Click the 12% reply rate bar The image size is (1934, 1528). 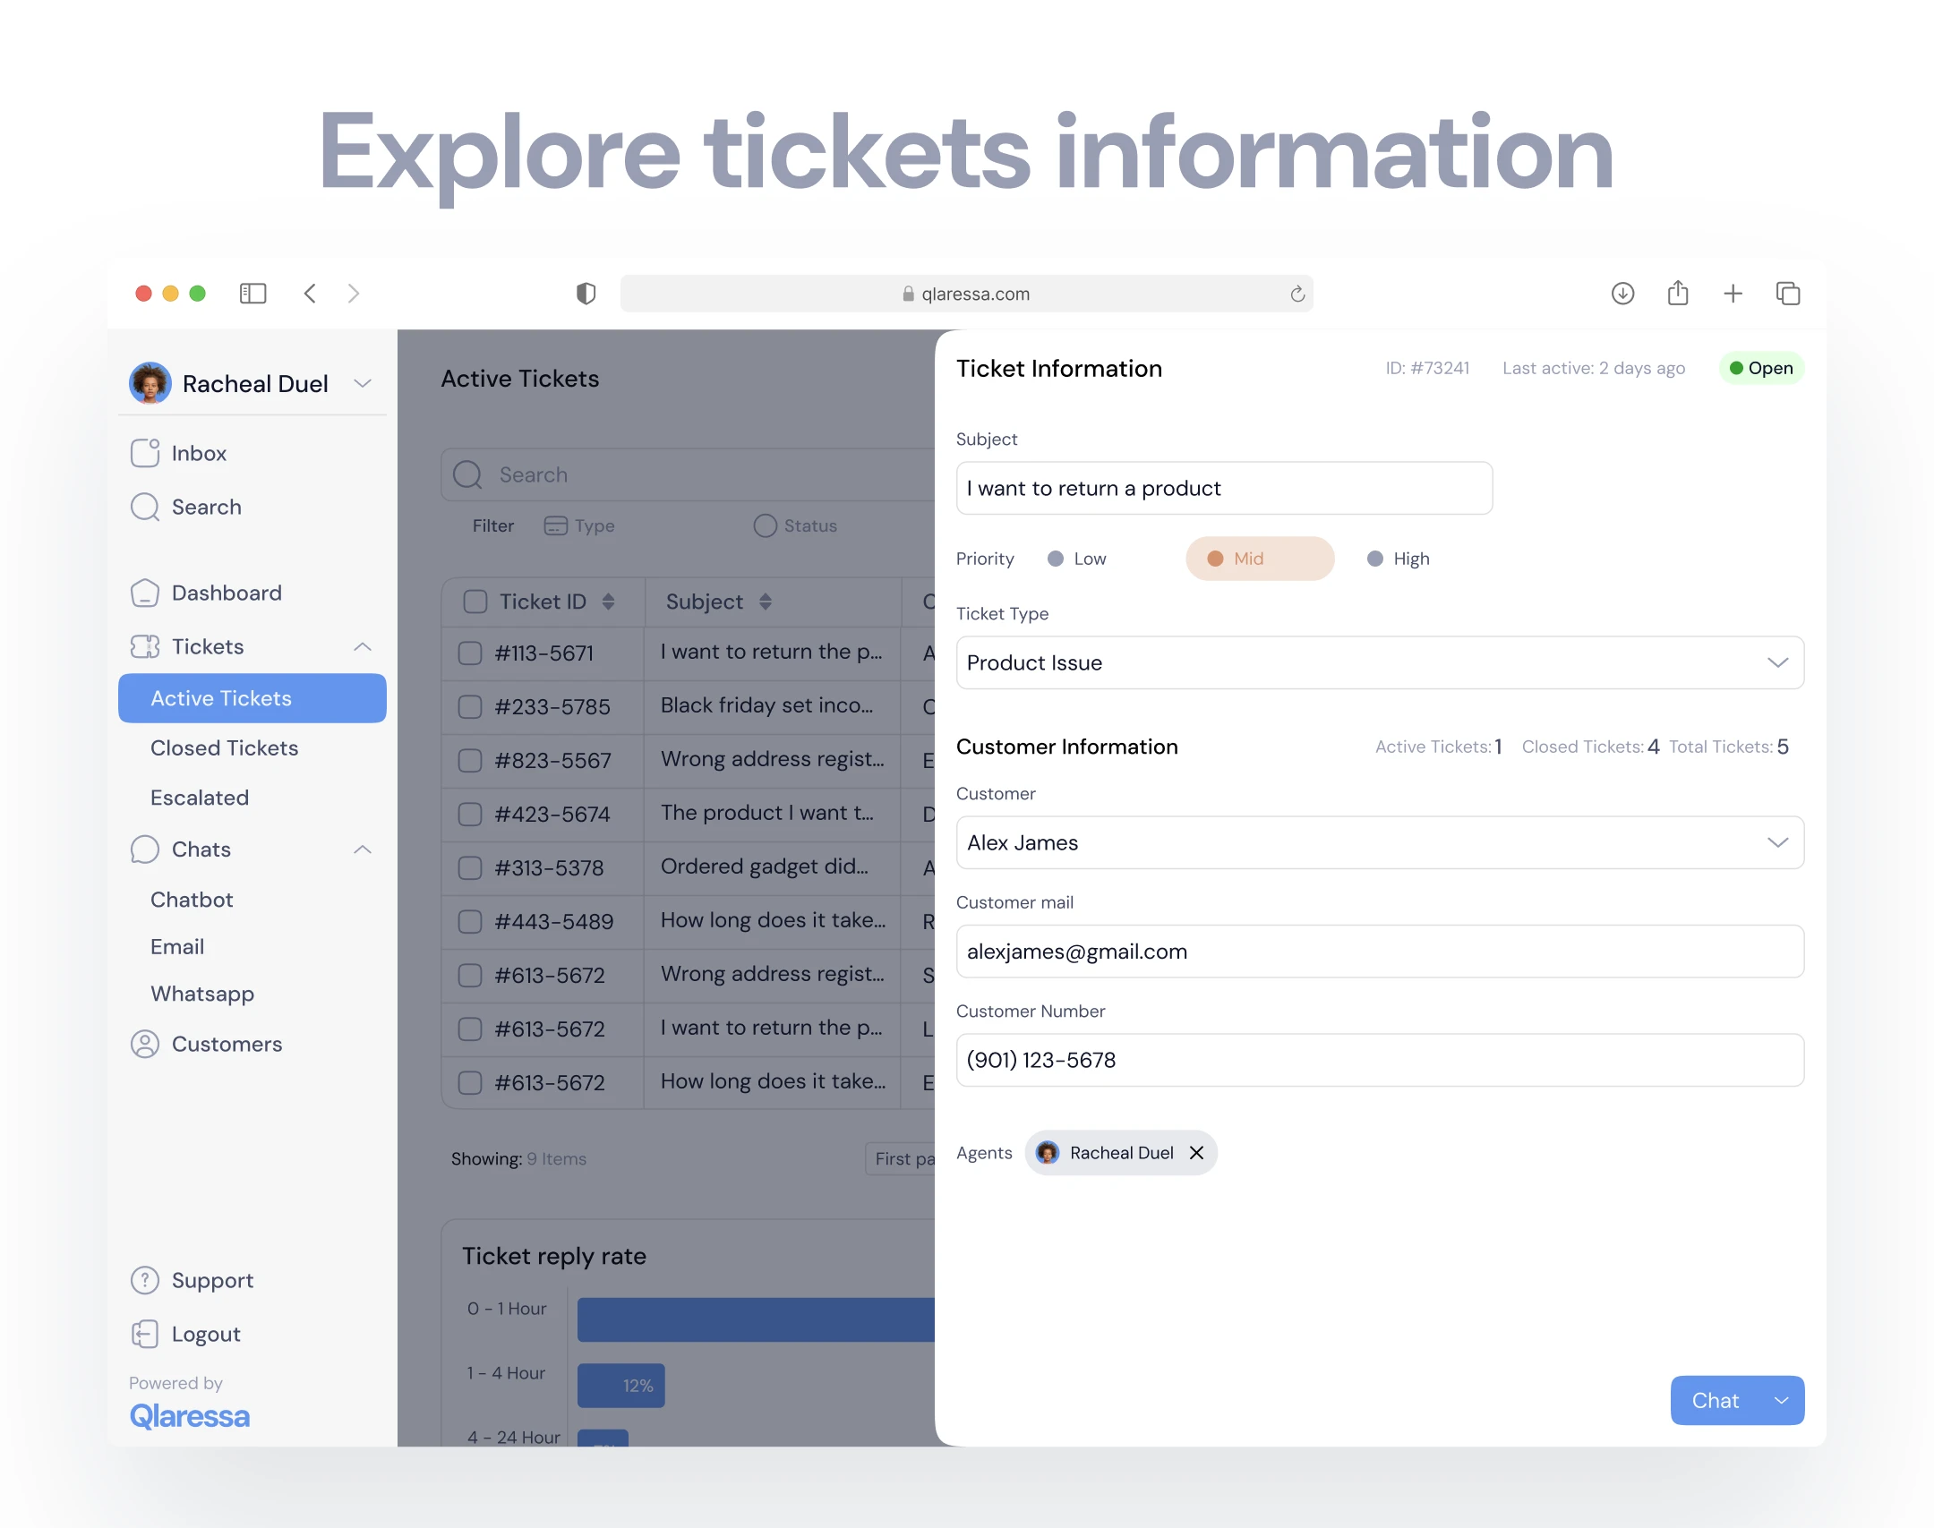pyautogui.click(x=621, y=1386)
